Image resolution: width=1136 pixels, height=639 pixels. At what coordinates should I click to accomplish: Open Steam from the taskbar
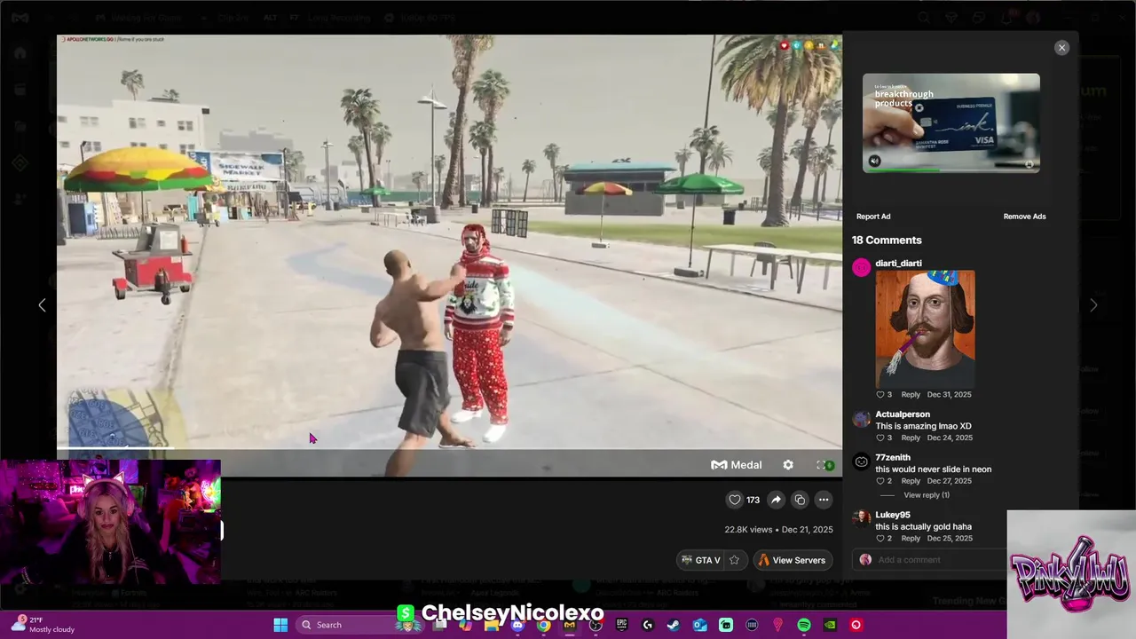click(674, 625)
